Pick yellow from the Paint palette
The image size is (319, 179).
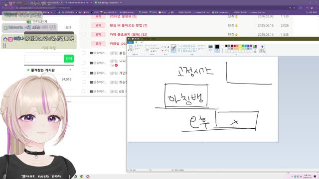240,46
